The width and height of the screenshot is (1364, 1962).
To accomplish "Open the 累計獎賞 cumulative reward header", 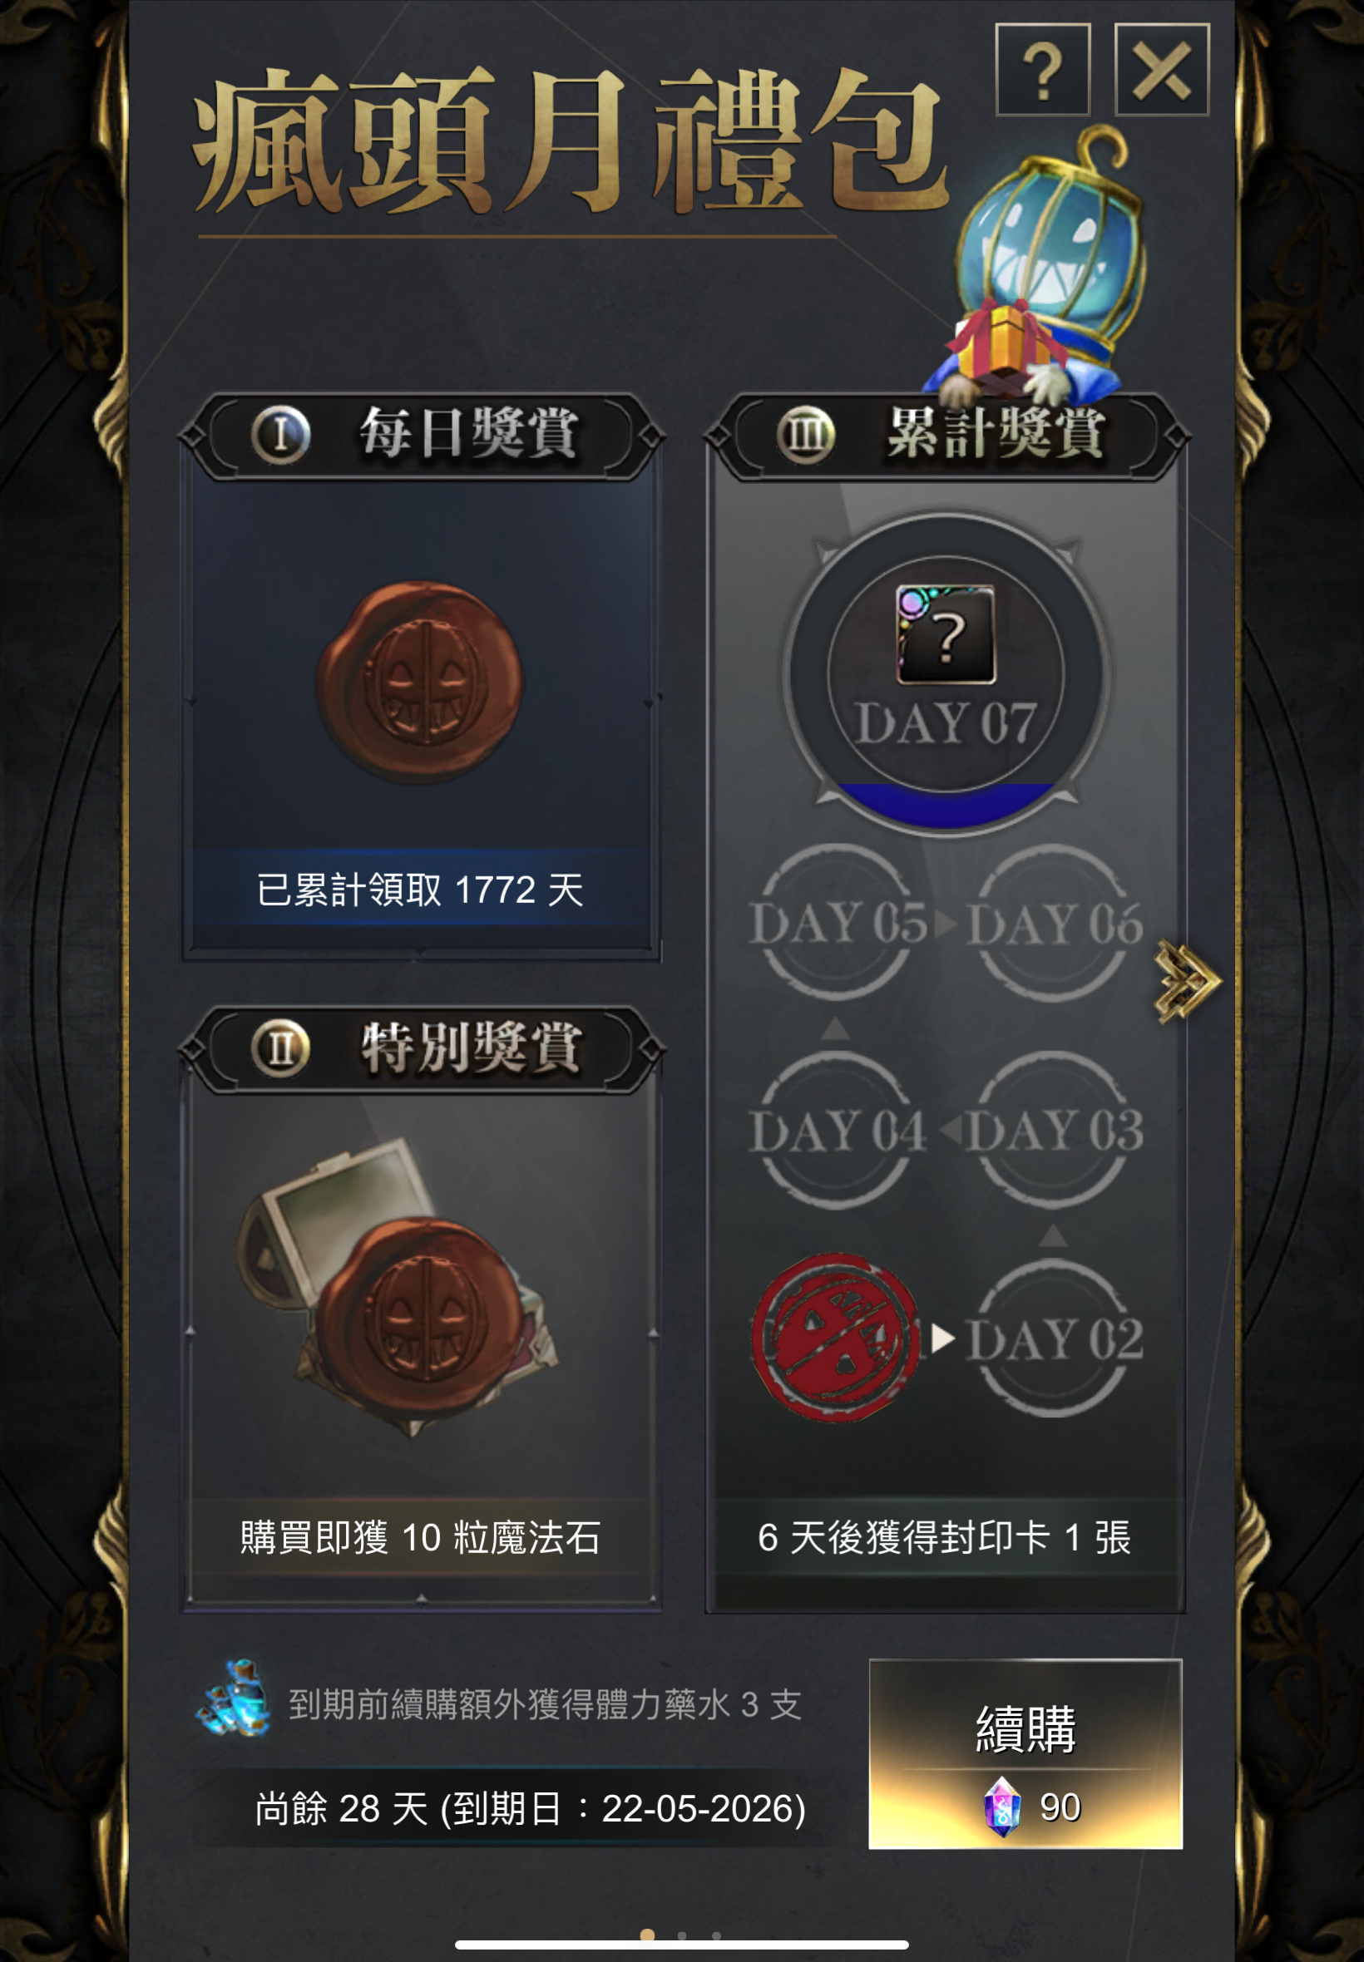I will tap(947, 436).
